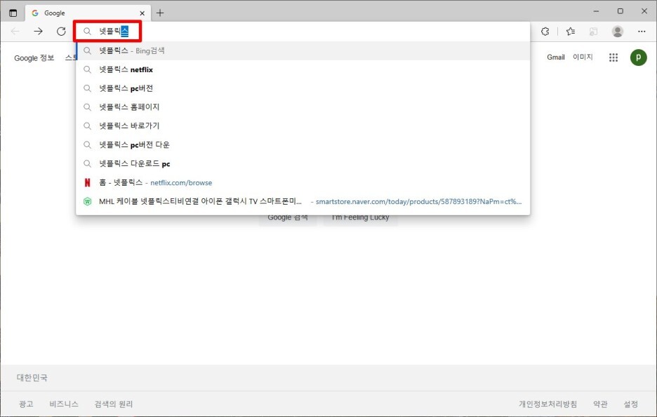
Task: Open the 광고 footer link
Action: click(26, 404)
